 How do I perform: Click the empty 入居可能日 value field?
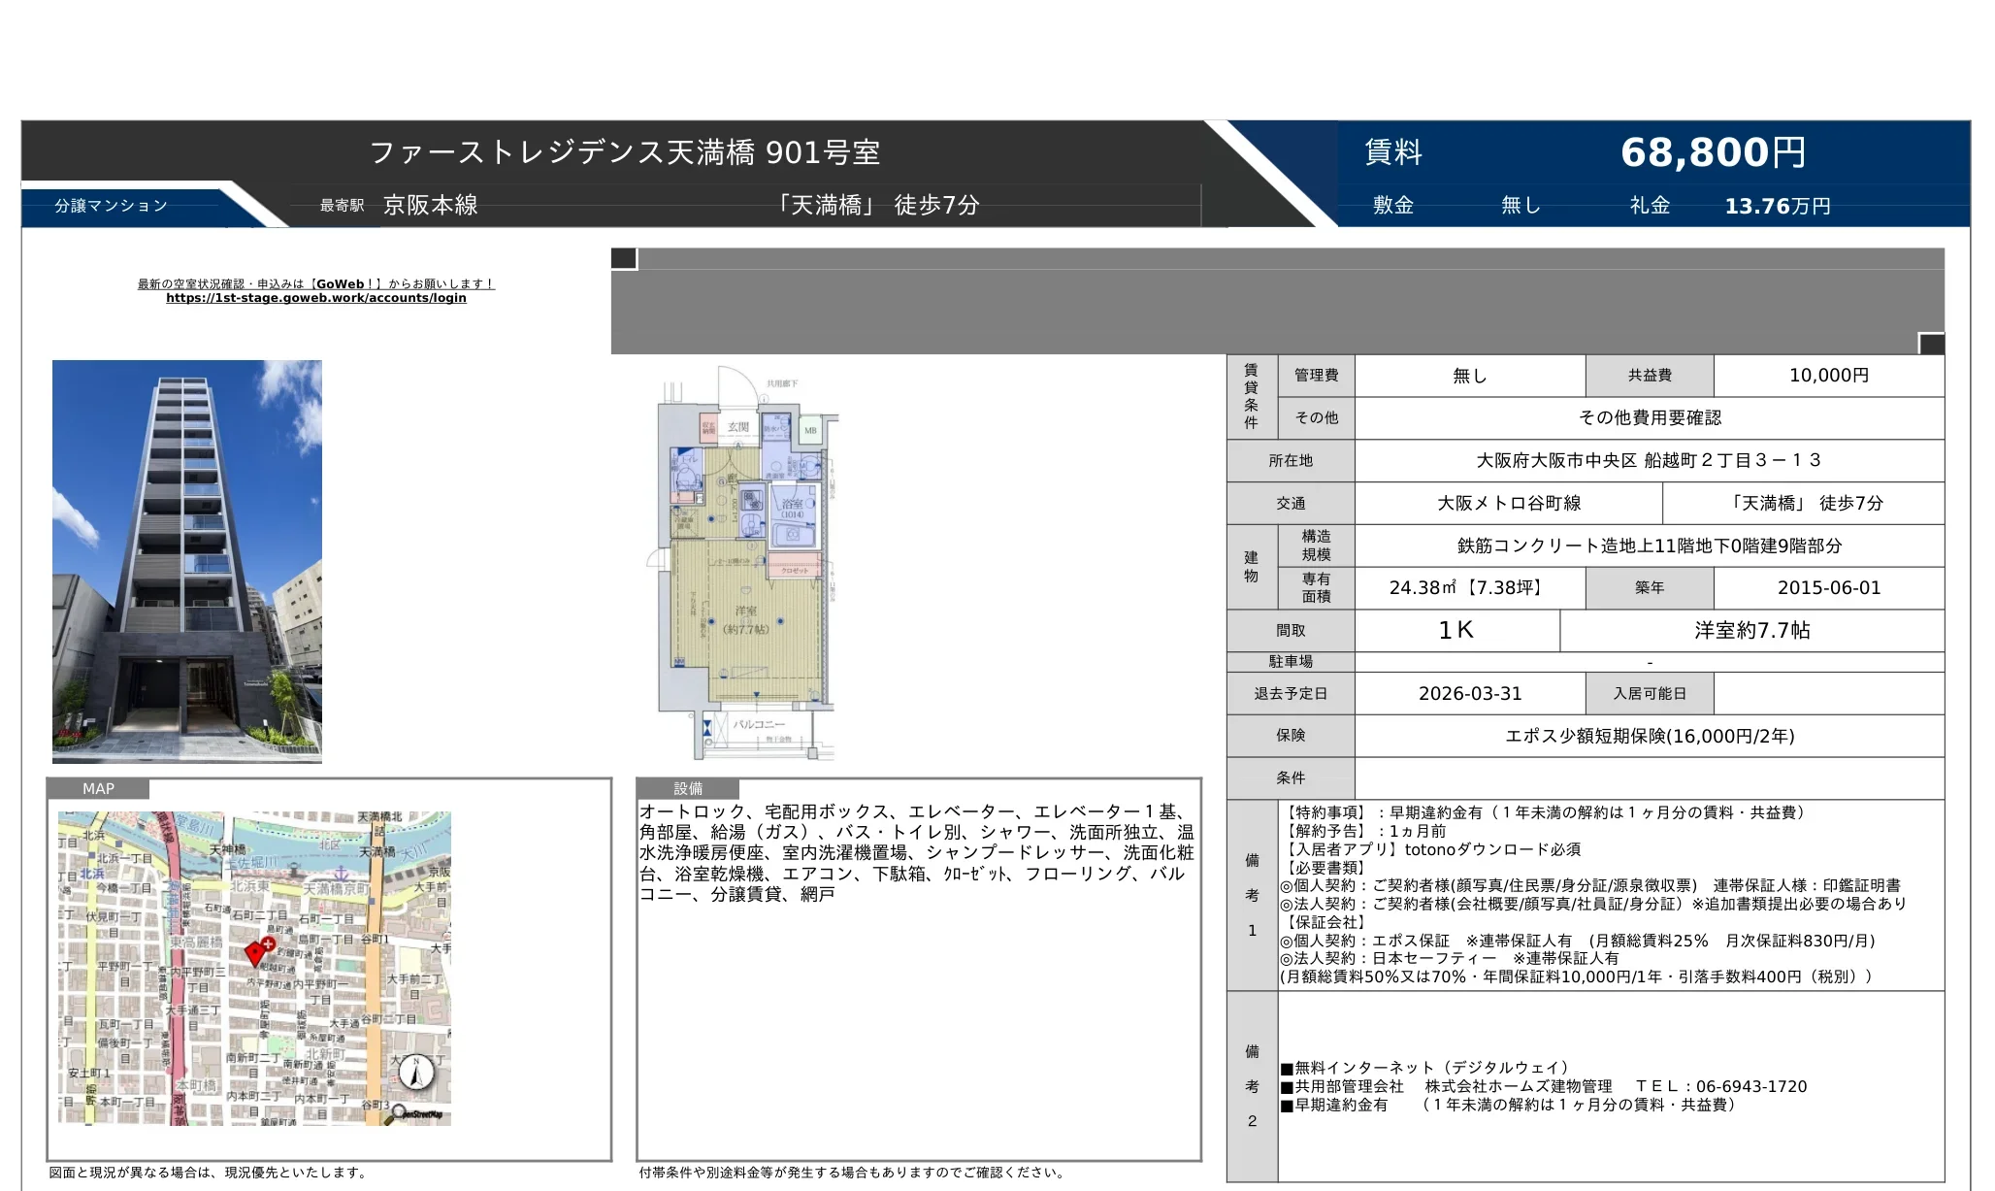[x=1828, y=694]
